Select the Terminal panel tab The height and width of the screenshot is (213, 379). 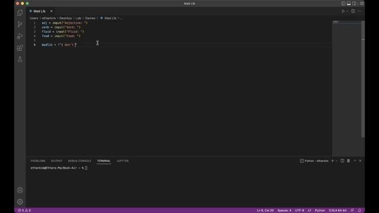(x=104, y=161)
